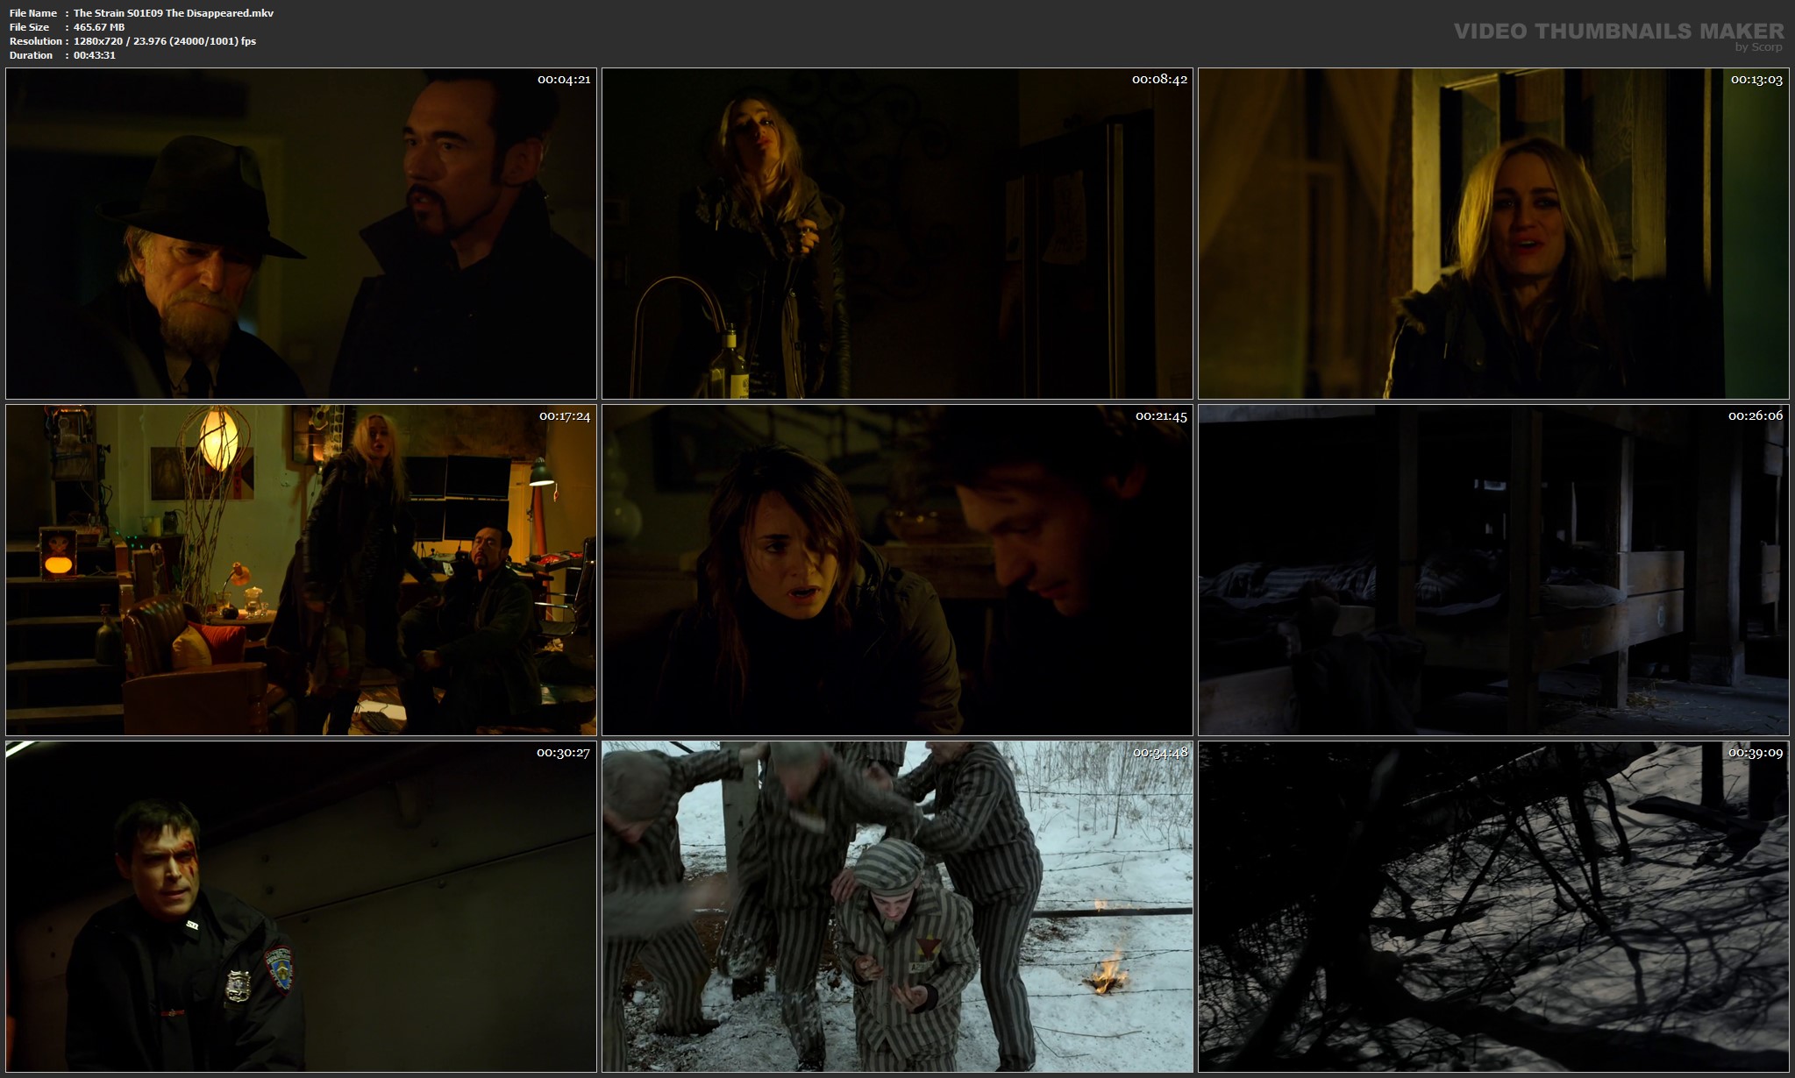The height and width of the screenshot is (1078, 1795).
Task: Select the thumbnail at 00:21:45
Action: point(897,570)
